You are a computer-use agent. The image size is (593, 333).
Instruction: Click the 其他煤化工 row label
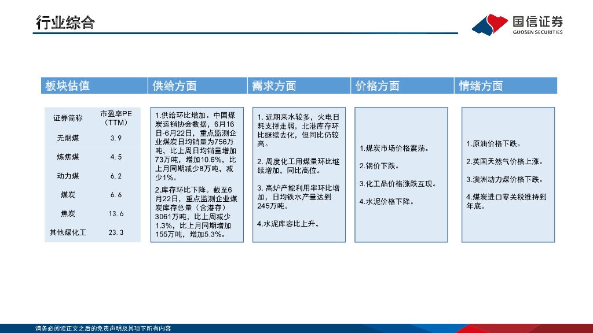pyautogui.click(x=68, y=232)
